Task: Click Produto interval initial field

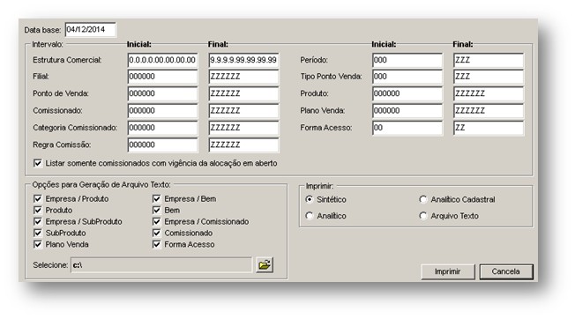Action: pos(407,93)
